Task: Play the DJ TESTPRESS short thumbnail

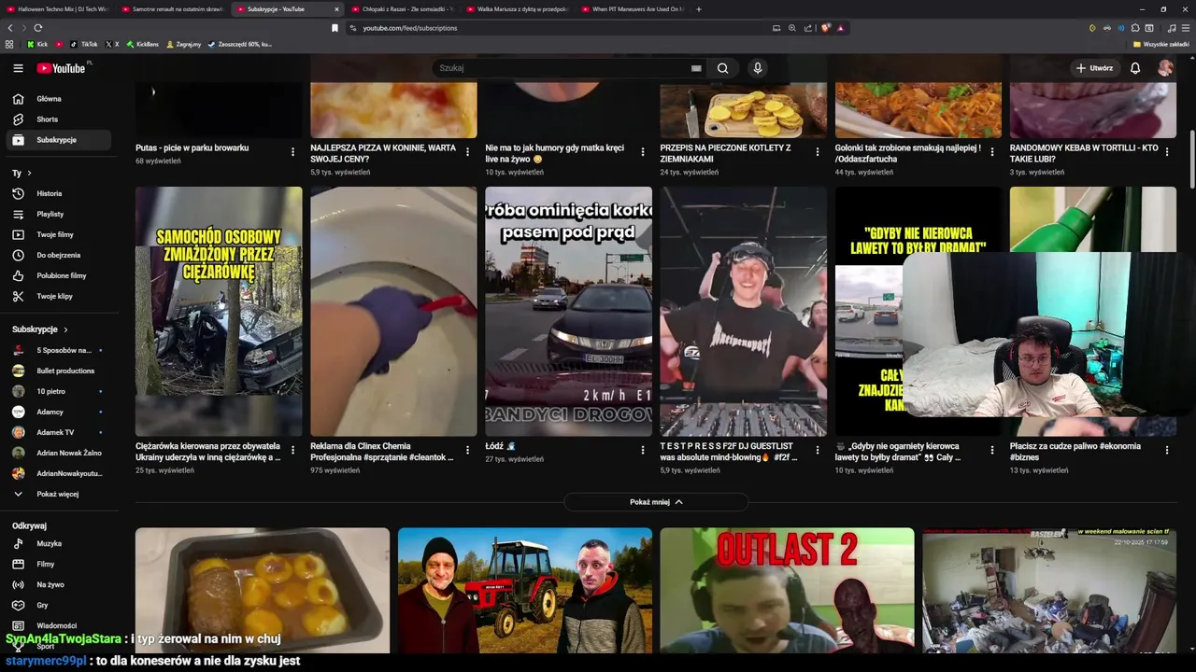Action: pyautogui.click(x=744, y=312)
